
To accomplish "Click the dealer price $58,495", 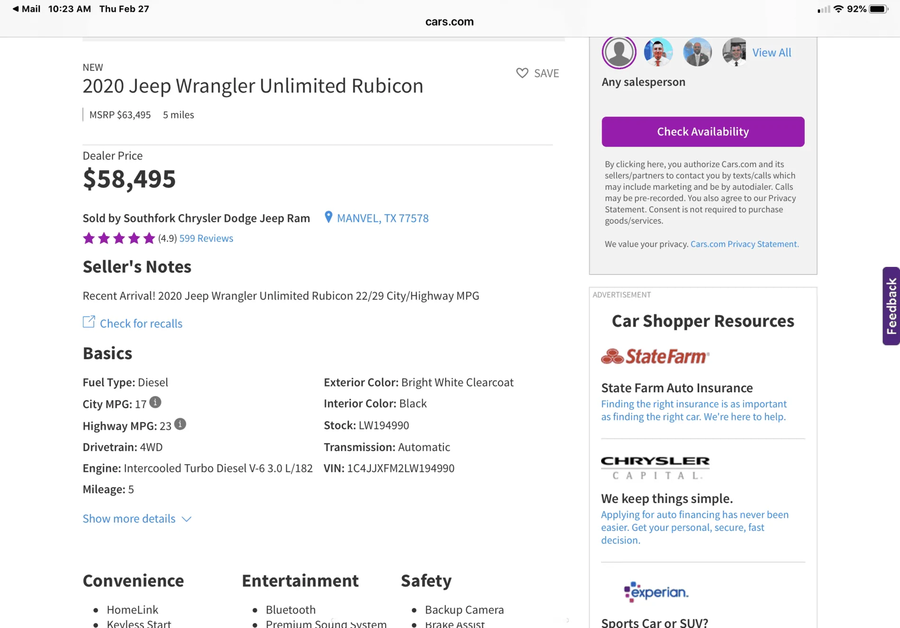I will coord(129,179).
